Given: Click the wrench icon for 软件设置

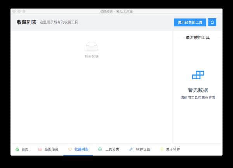Looking at the screenshot, I should [x=131, y=149].
